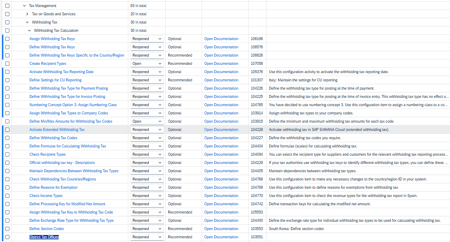The height and width of the screenshot is (242, 450).
Task: Open Define Formulas for Calculating Withholding Tax
Action: 68,146
